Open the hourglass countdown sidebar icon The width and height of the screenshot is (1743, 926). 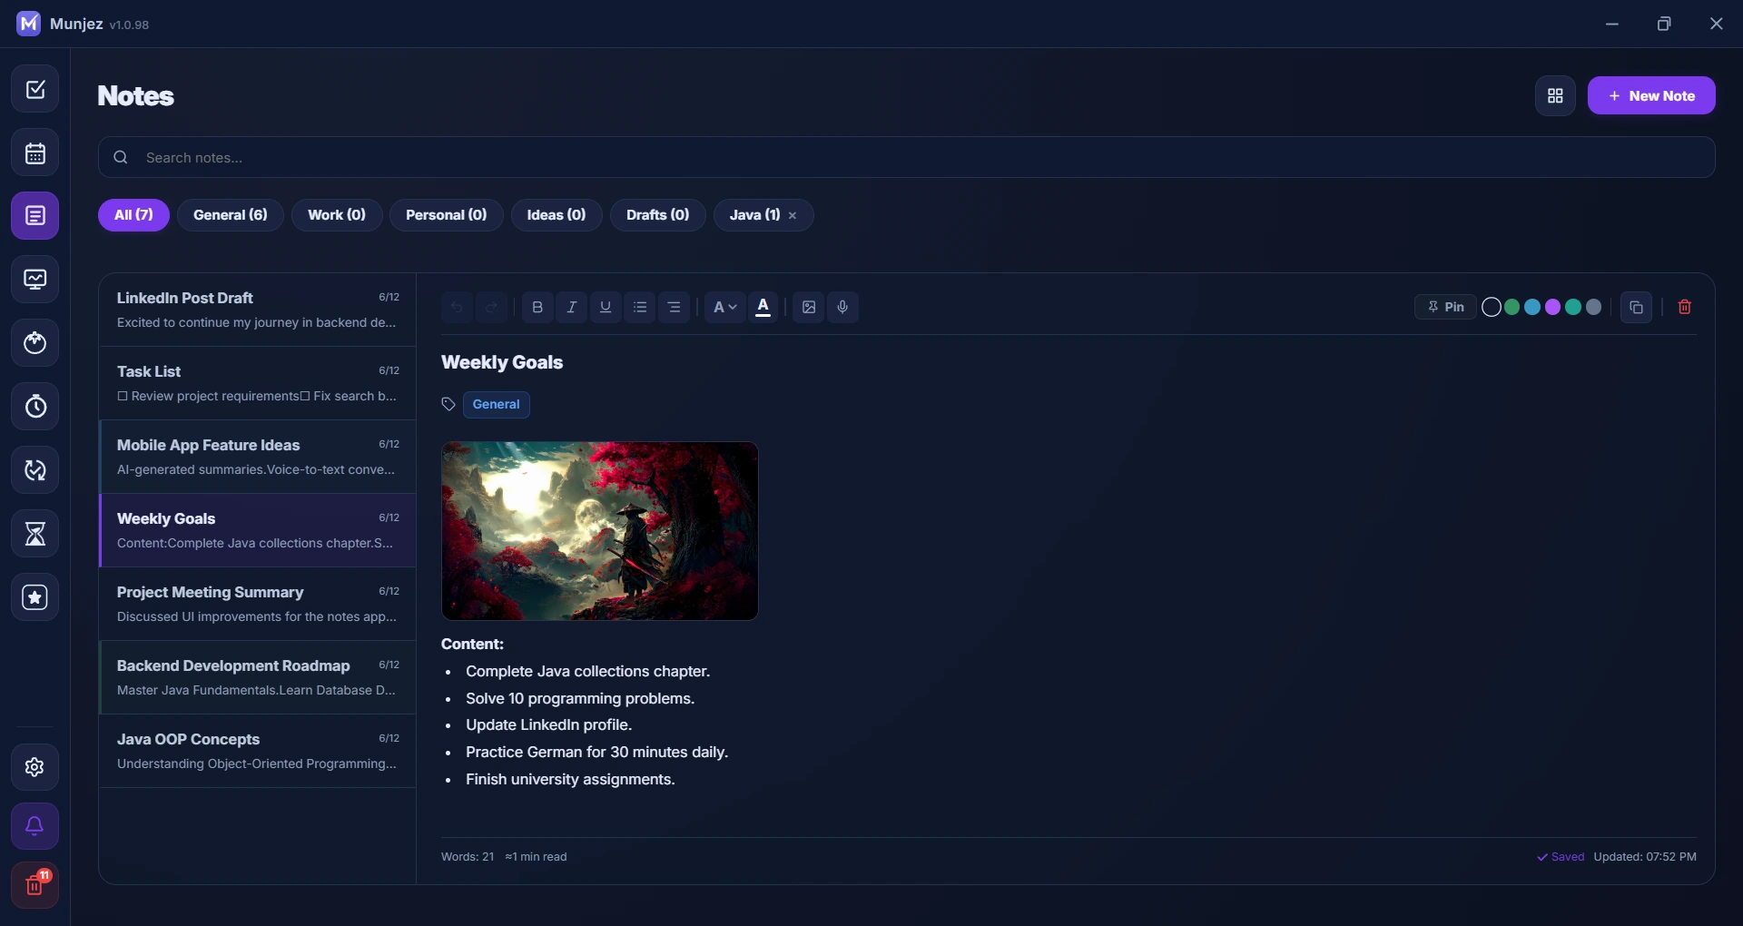click(35, 534)
